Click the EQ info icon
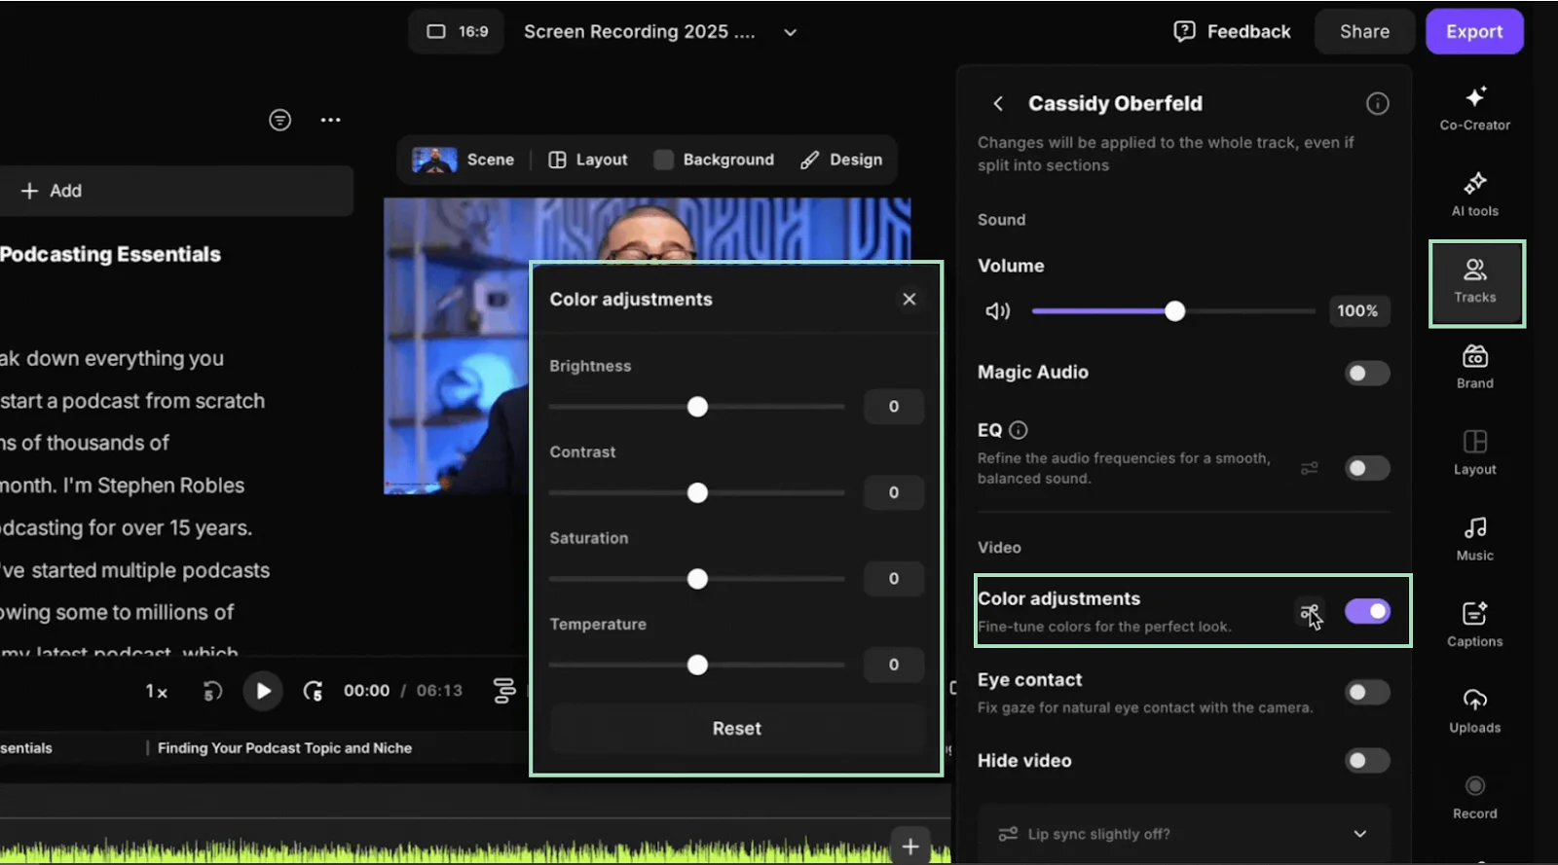Image resolution: width=1558 pixels, height=865 pixels. 1019,430
